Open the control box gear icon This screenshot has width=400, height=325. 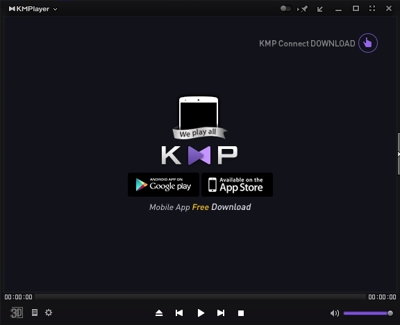[49, 313]
